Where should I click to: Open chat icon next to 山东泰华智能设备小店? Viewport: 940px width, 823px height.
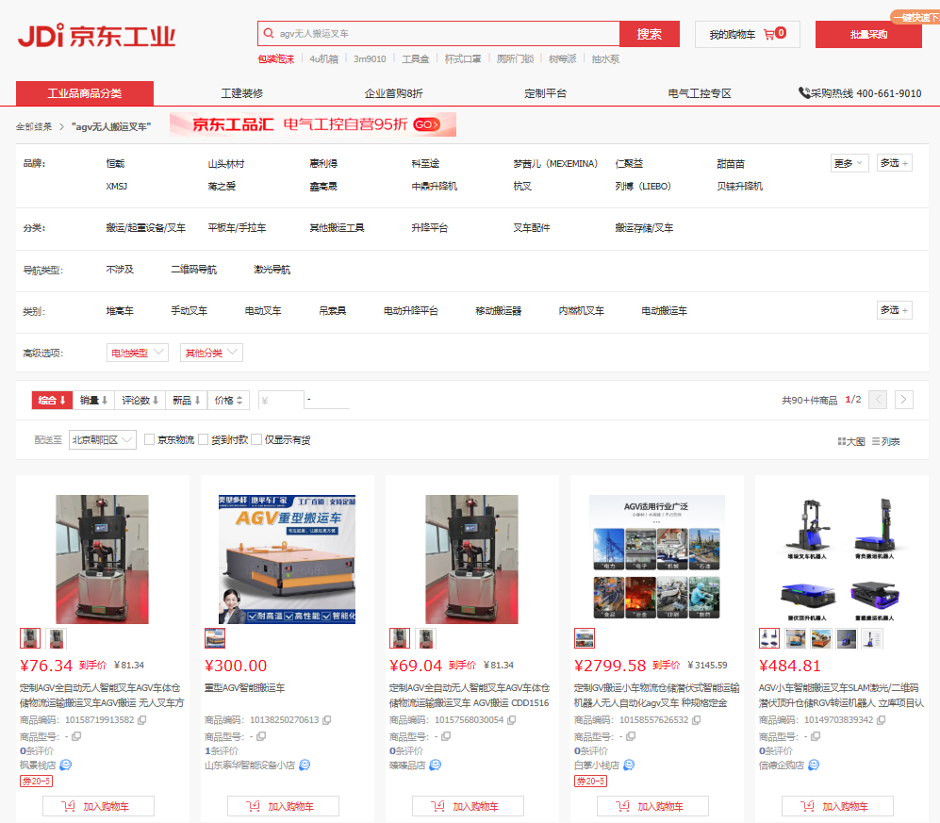click(305, 765)
